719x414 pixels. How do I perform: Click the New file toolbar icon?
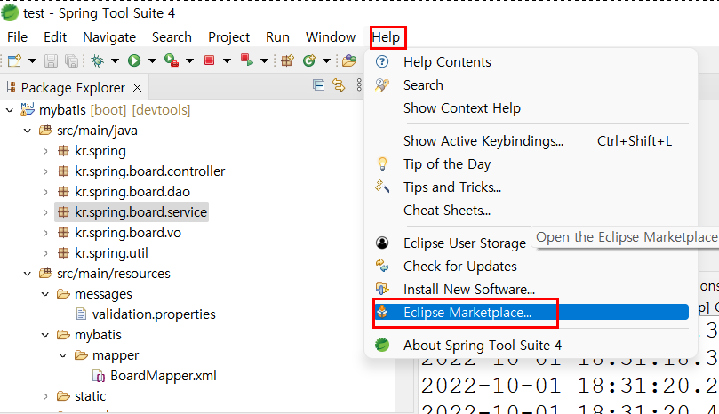pyautogui.click(x=14, y=60)
